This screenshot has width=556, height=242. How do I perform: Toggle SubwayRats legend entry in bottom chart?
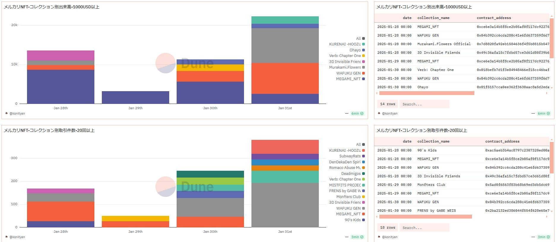[x=352, y=156]
